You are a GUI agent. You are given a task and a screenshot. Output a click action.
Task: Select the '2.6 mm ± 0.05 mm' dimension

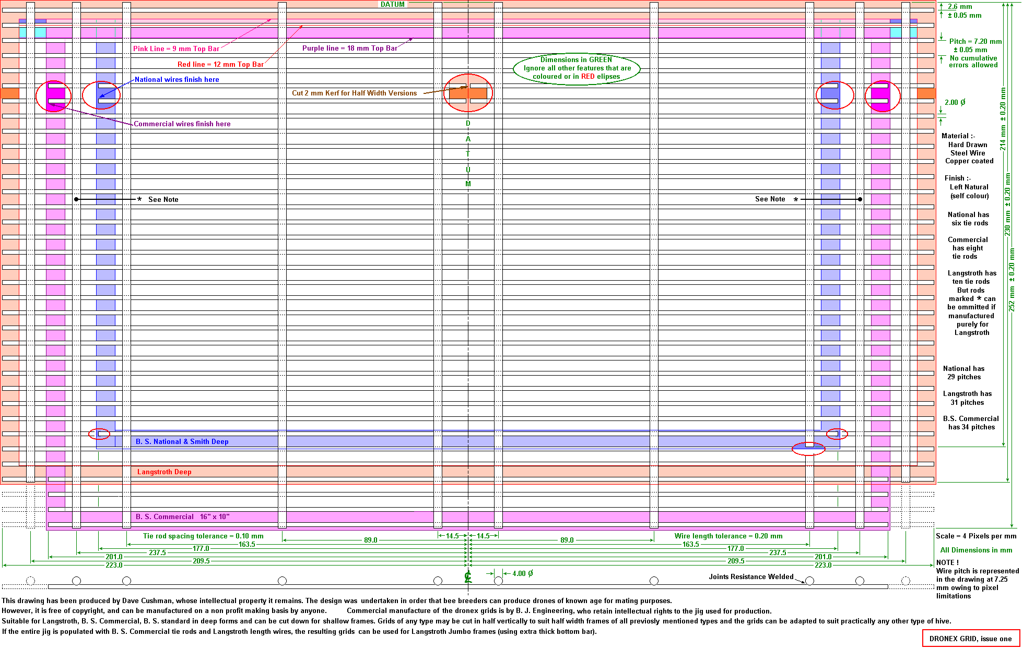(964, 11)
